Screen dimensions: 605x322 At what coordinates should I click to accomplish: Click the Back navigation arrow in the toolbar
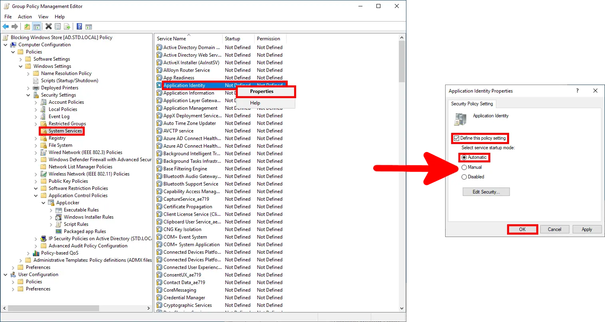click(6, 26)
